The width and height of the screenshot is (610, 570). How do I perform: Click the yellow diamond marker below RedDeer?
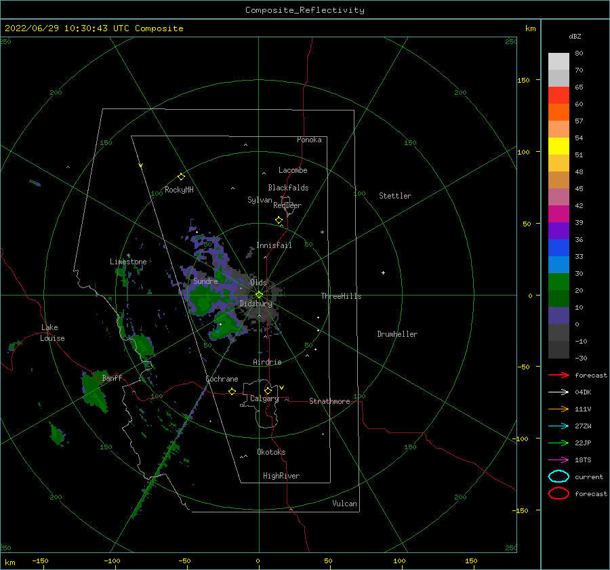(279, 220)
